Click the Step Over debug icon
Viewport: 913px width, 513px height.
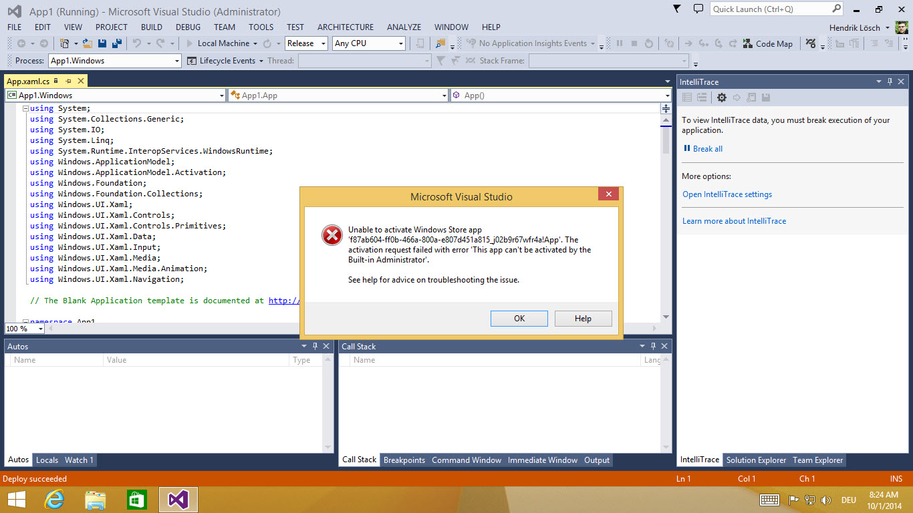tap(719, 43)
